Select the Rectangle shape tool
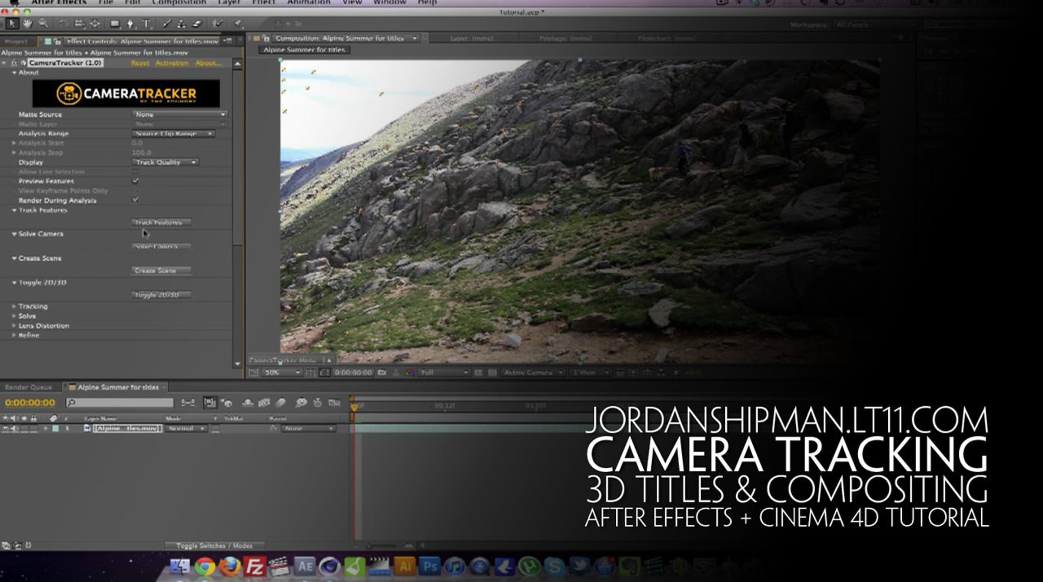Screen dimensions: 1043x582 (x=115, y=24)
